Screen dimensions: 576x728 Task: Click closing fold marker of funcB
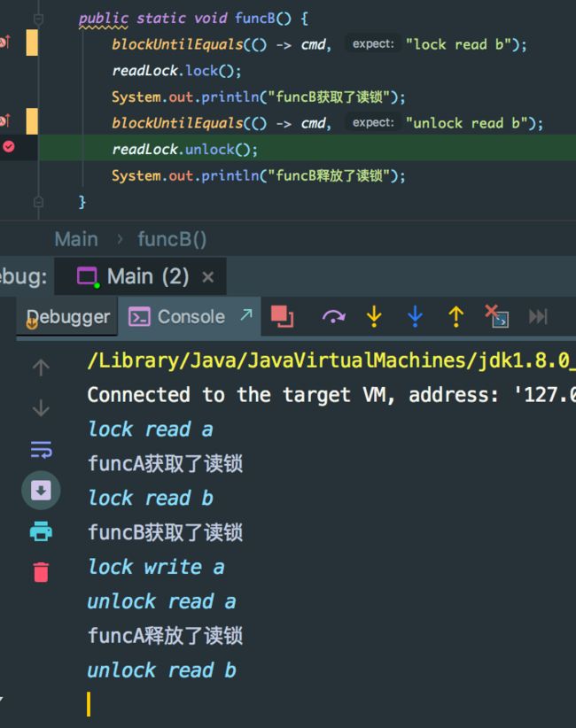point(39,202)
